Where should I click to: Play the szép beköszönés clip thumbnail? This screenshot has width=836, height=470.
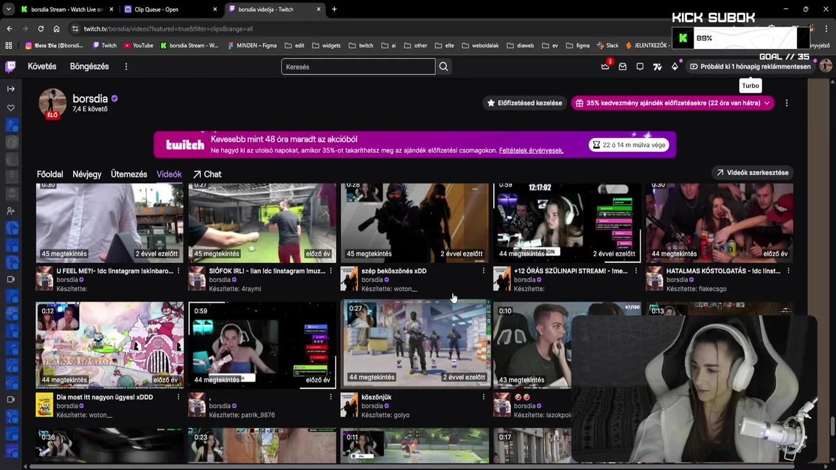(415, 222)
